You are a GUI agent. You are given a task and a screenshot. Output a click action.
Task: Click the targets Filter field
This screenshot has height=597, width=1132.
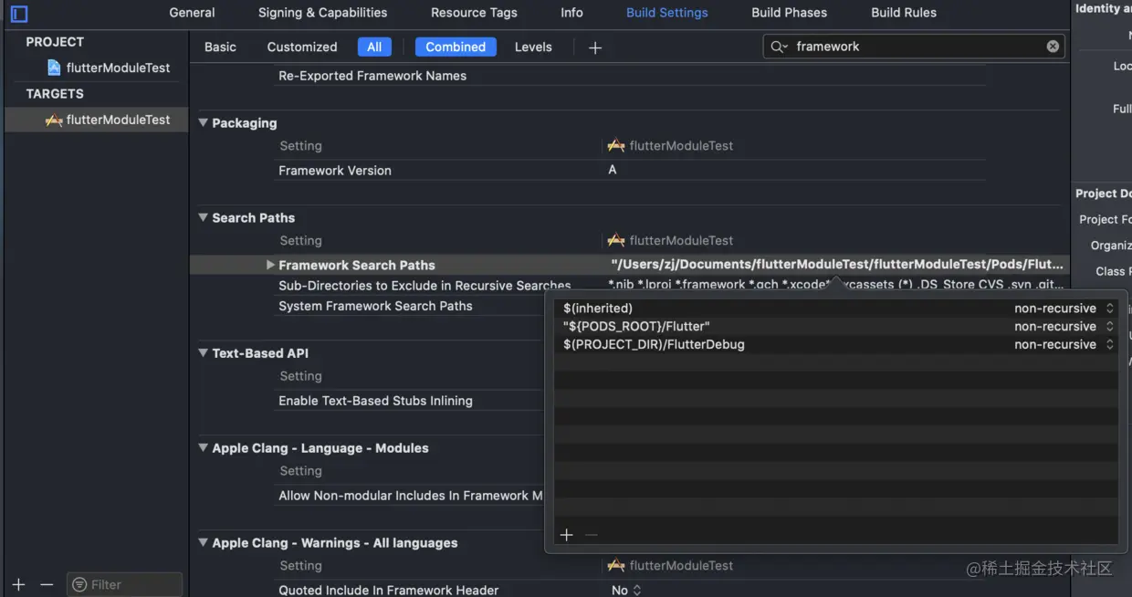pos(125,584)
